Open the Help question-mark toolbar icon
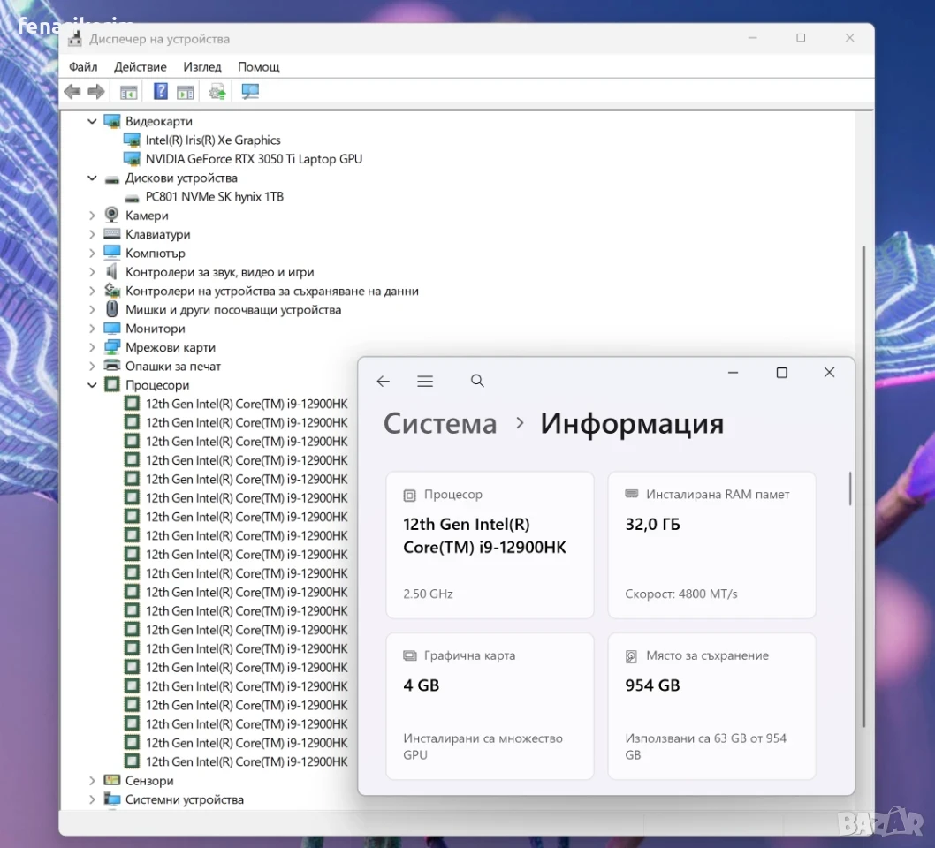The image size is (935, 848). (x=161, y=91)
